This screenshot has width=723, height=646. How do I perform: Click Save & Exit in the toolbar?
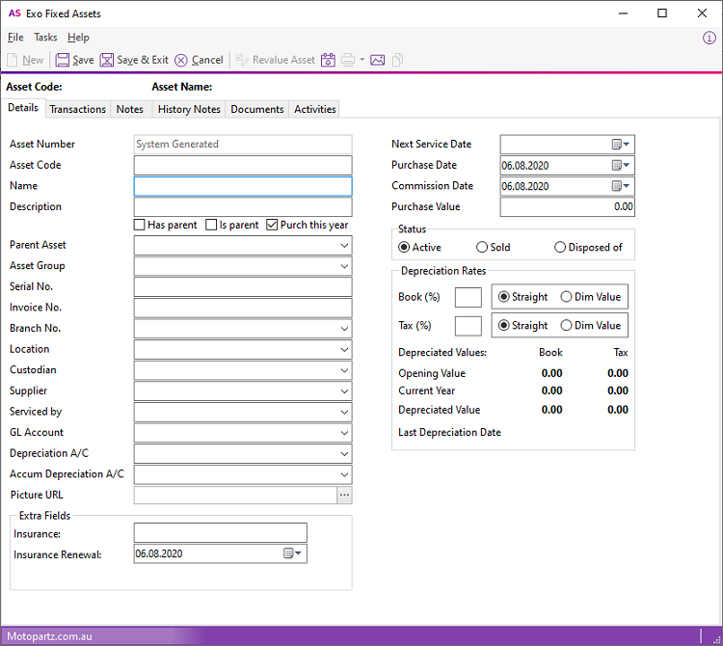pos(134,60)
